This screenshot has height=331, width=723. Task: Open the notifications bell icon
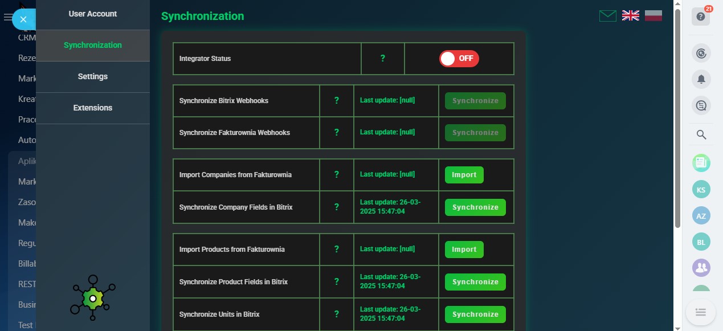click(701, 80)
